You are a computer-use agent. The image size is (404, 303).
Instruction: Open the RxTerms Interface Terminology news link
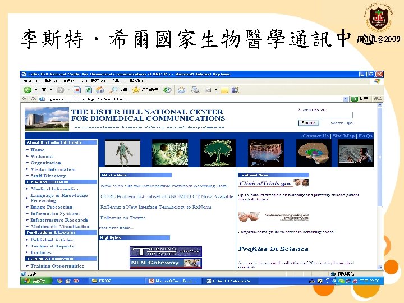(x=156, y=207)
